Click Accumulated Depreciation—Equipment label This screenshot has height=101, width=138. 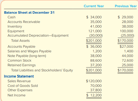pyautogui.click(x=38, y=36)
